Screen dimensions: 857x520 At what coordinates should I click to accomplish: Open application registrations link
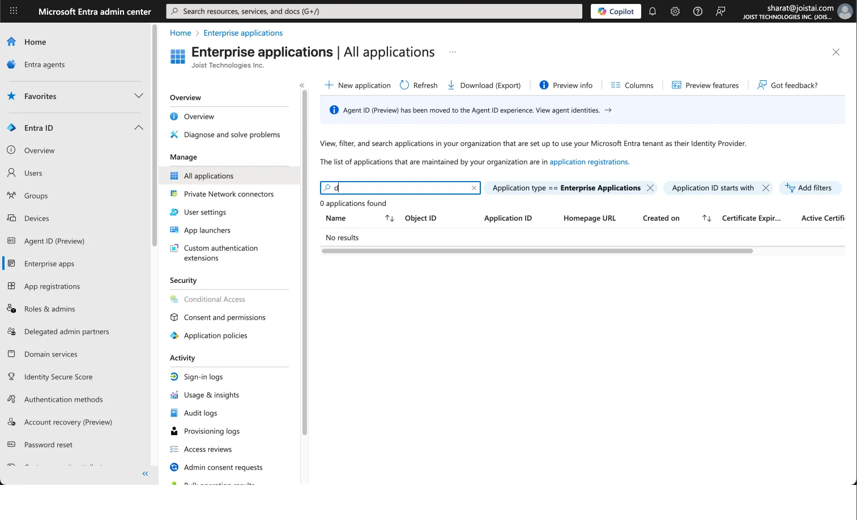589,162
